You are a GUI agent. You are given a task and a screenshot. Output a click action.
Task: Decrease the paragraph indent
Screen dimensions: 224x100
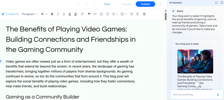[132, 14]
